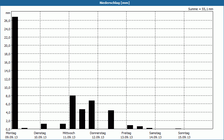
Task: Click the "Summe = 55,1 mm" total label
Action: click(200, 9)
